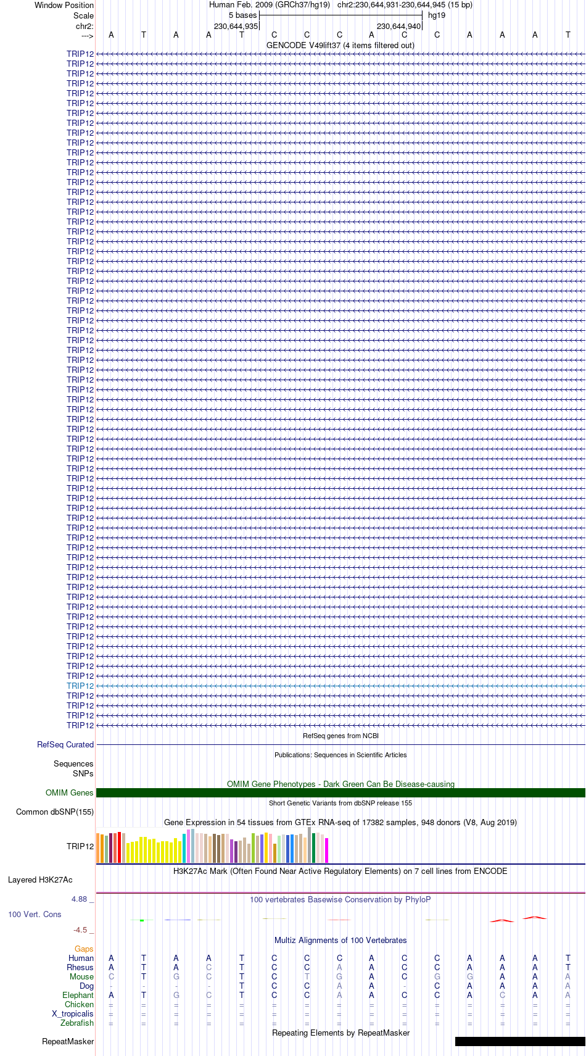Click the GENCODE V49lift37 track title
The image size is (586, 1056).
pyautogui.click(x=340, y=45)
